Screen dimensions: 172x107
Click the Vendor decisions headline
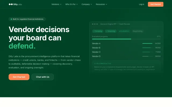(39, 38)
